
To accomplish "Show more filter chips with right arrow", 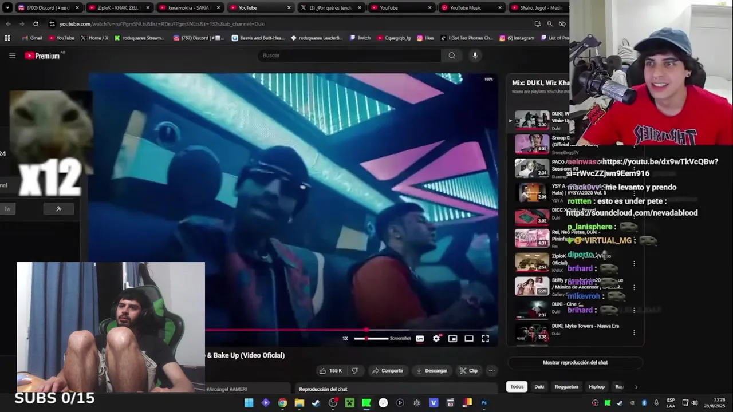I will tap(636, 387).
